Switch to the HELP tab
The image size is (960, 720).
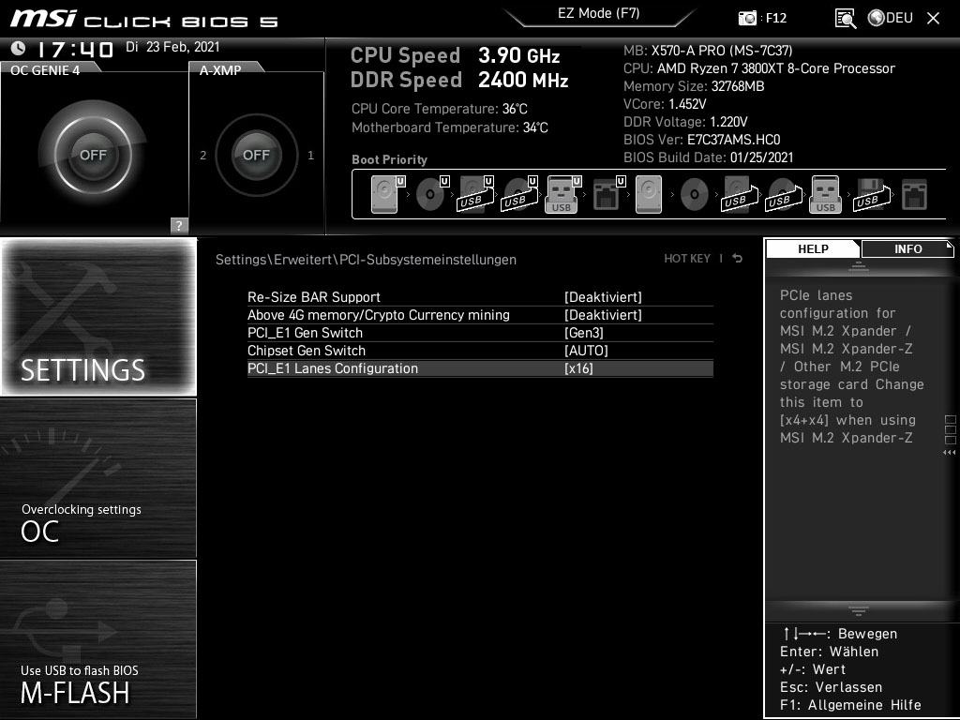813,248
